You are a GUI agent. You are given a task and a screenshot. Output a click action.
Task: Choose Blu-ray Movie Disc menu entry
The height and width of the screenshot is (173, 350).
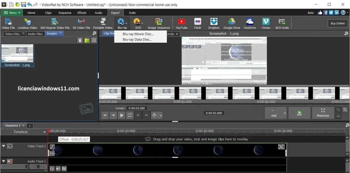(x=138, y=34)
